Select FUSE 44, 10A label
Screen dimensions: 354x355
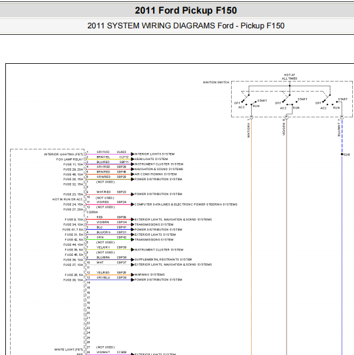[73, 245]
